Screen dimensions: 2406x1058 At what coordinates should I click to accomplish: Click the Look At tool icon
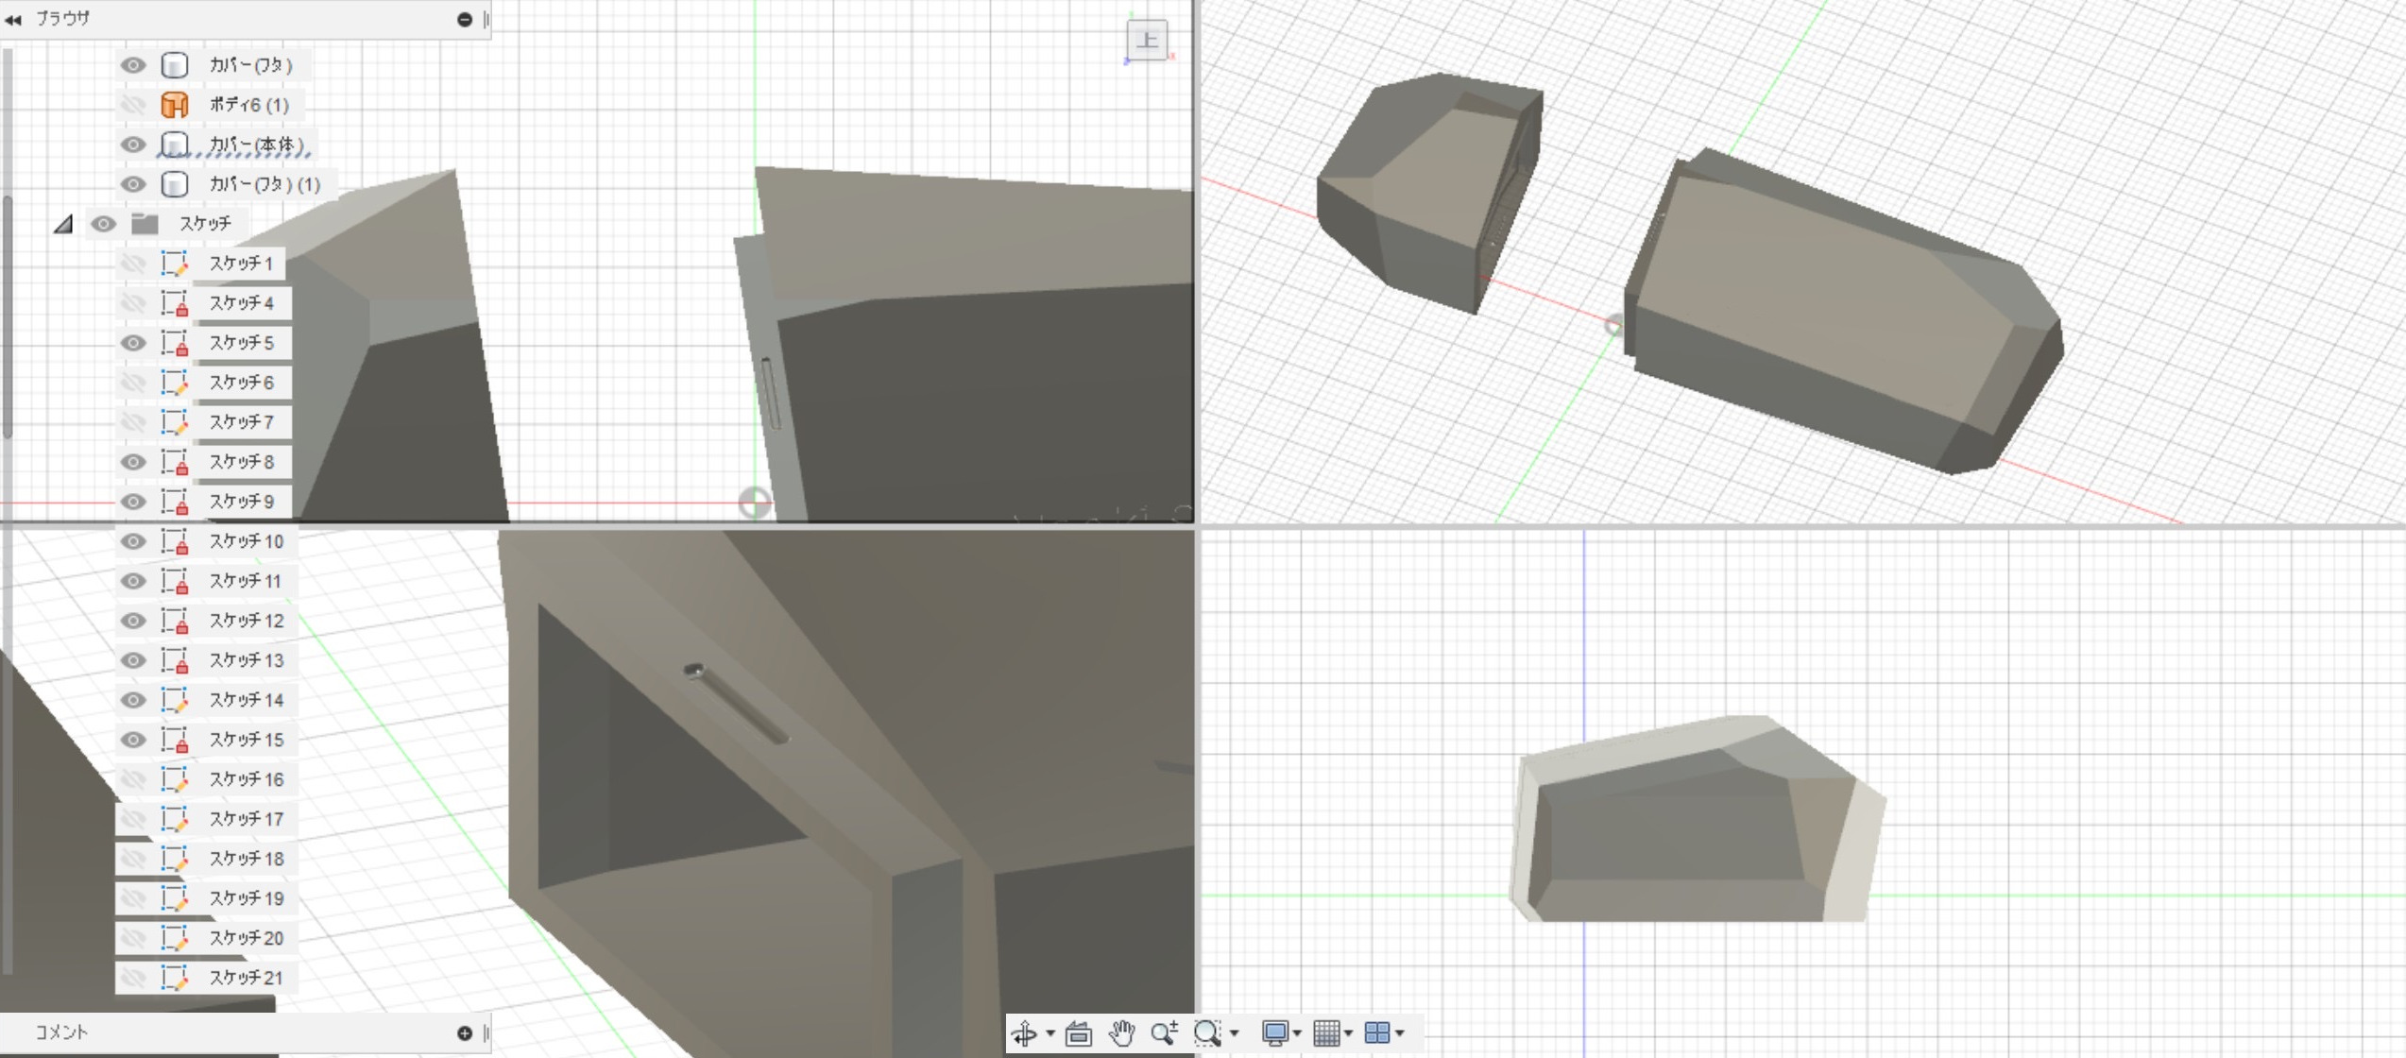1078,1033
